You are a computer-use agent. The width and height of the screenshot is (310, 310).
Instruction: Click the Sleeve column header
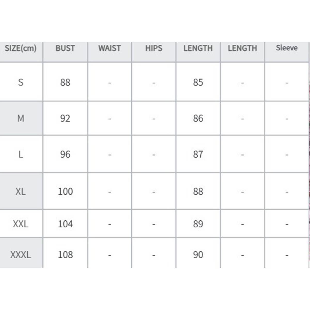click(x=287, y=48)
